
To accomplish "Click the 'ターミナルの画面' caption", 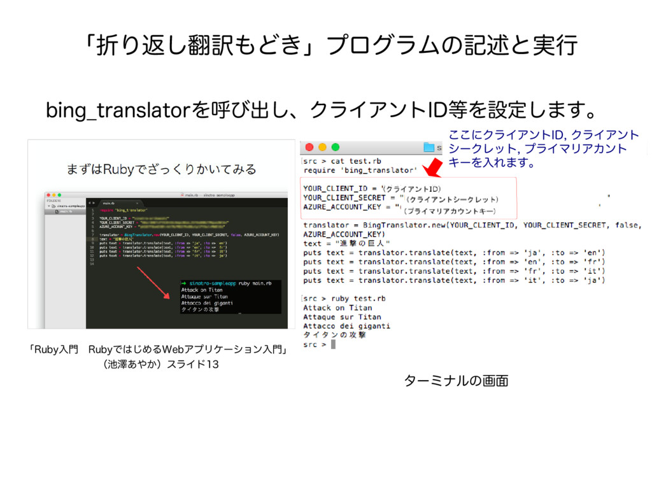I will (x=456, y=381).
